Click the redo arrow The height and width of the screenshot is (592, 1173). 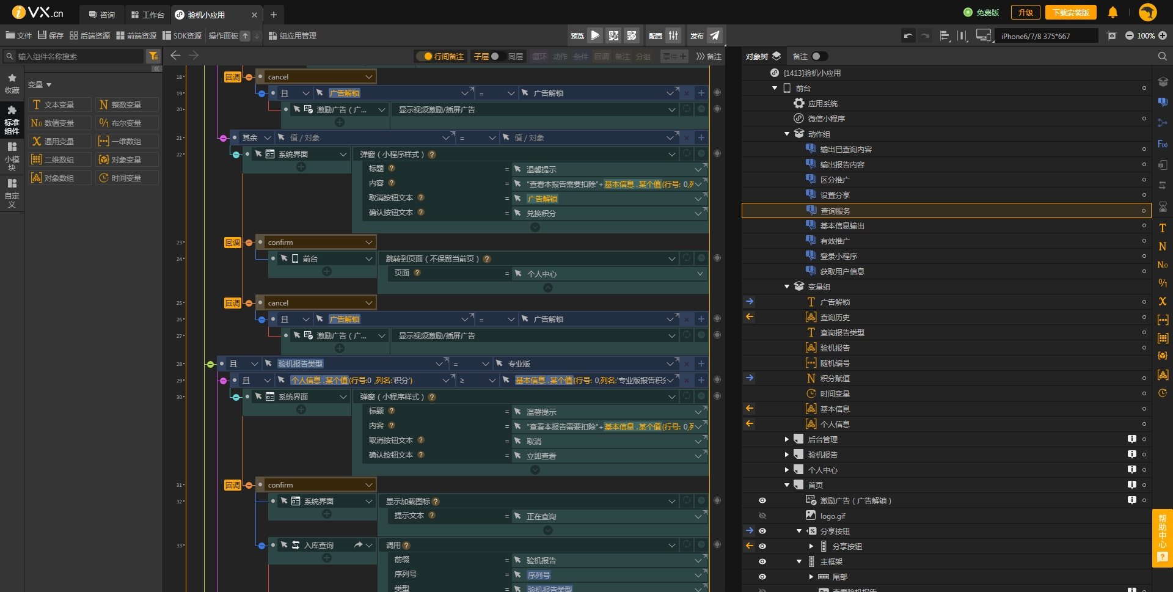[x=926, y=36]
